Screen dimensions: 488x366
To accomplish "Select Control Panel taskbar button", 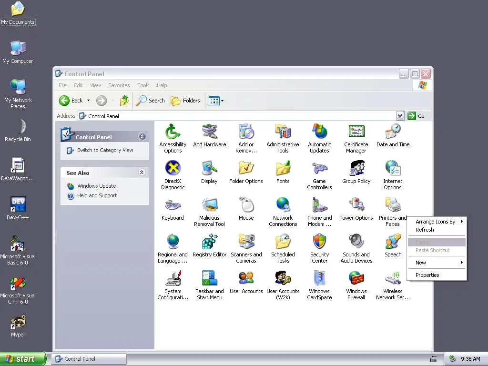I will coord(89,359).
